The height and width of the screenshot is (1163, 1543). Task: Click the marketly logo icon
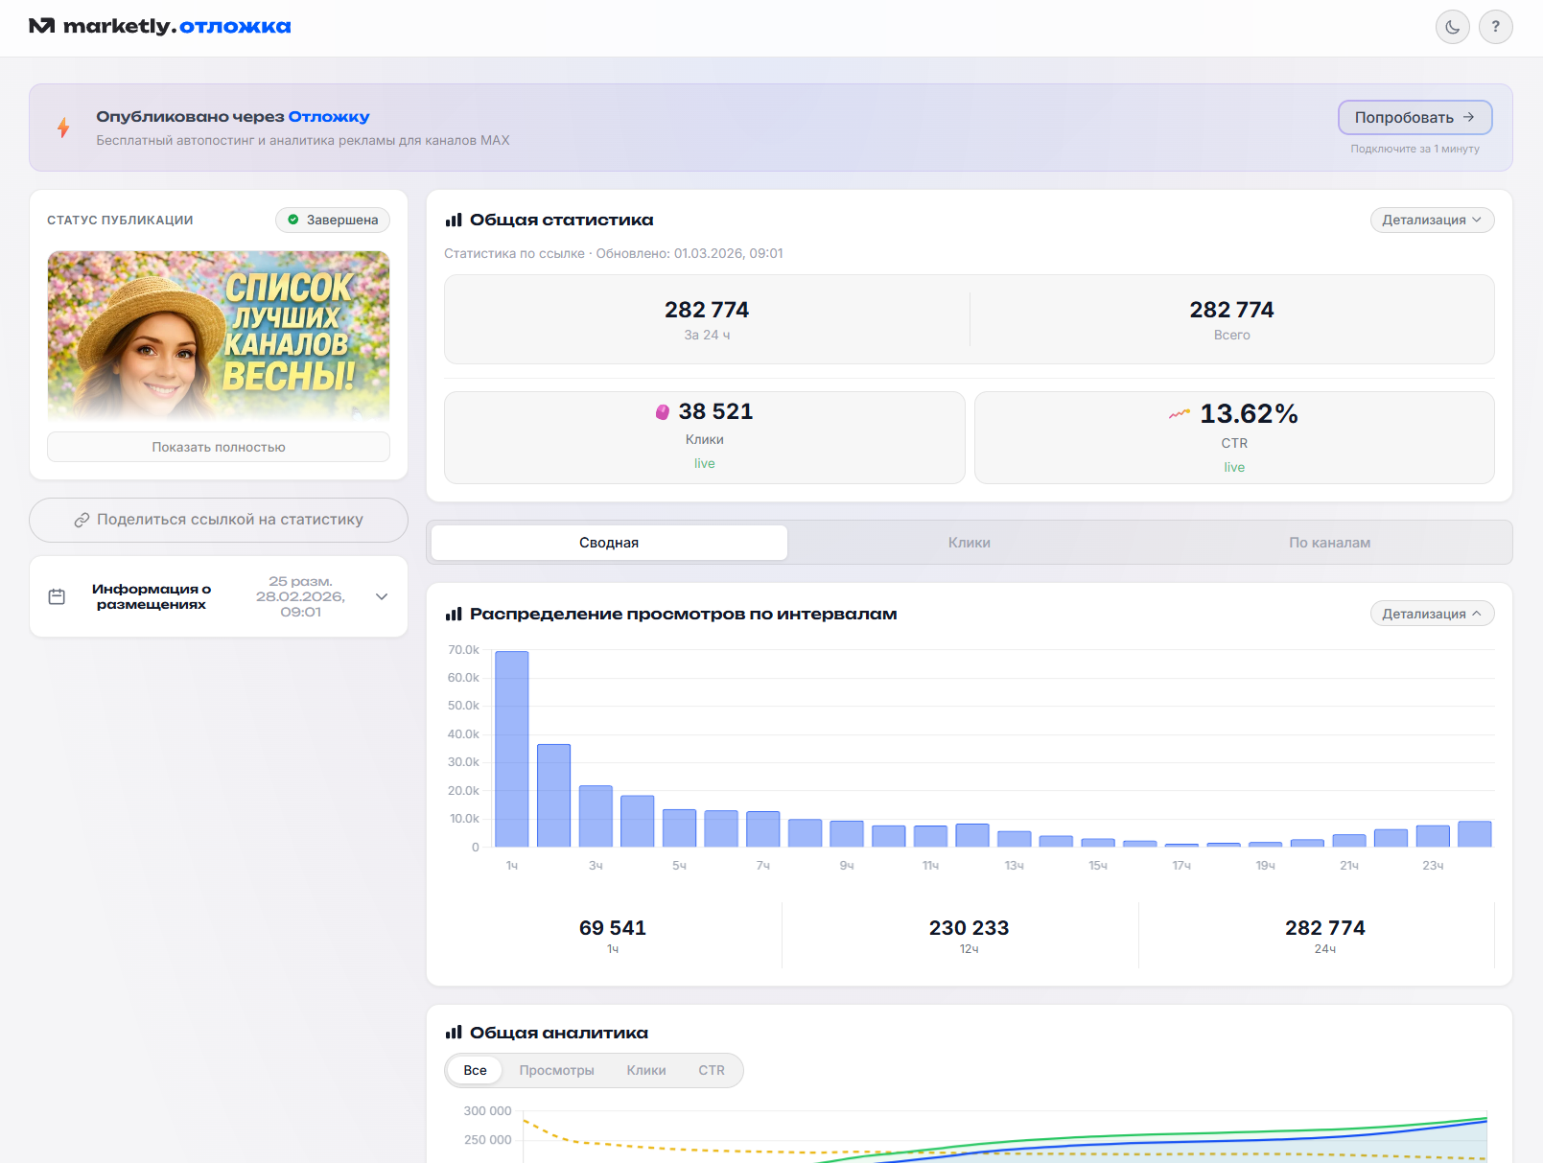[41, 26]
